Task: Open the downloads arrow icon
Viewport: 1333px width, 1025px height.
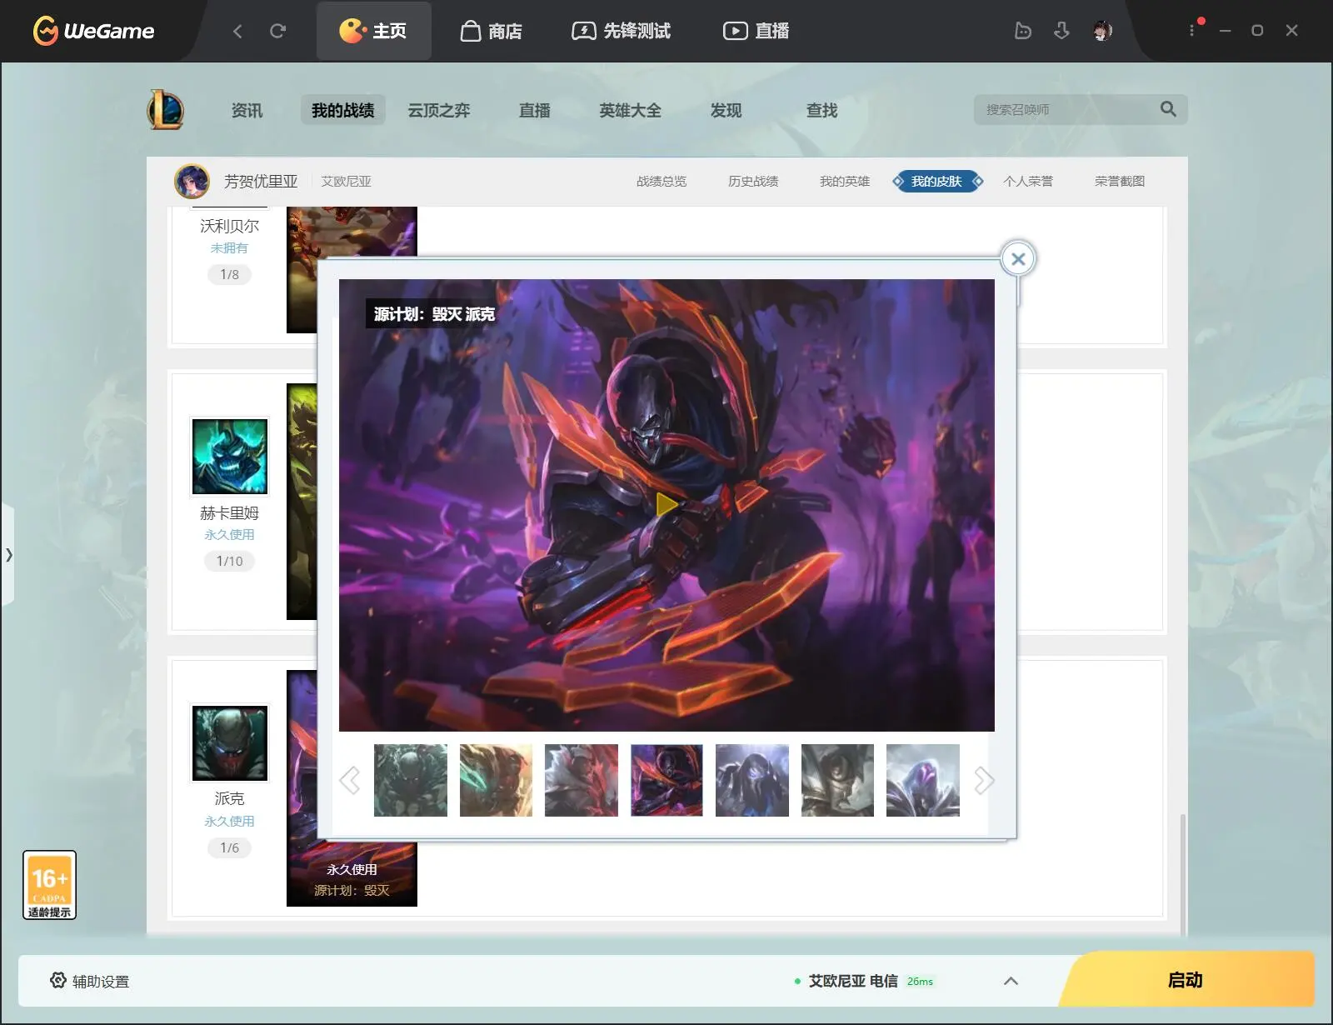Action: coord(1061,31)
